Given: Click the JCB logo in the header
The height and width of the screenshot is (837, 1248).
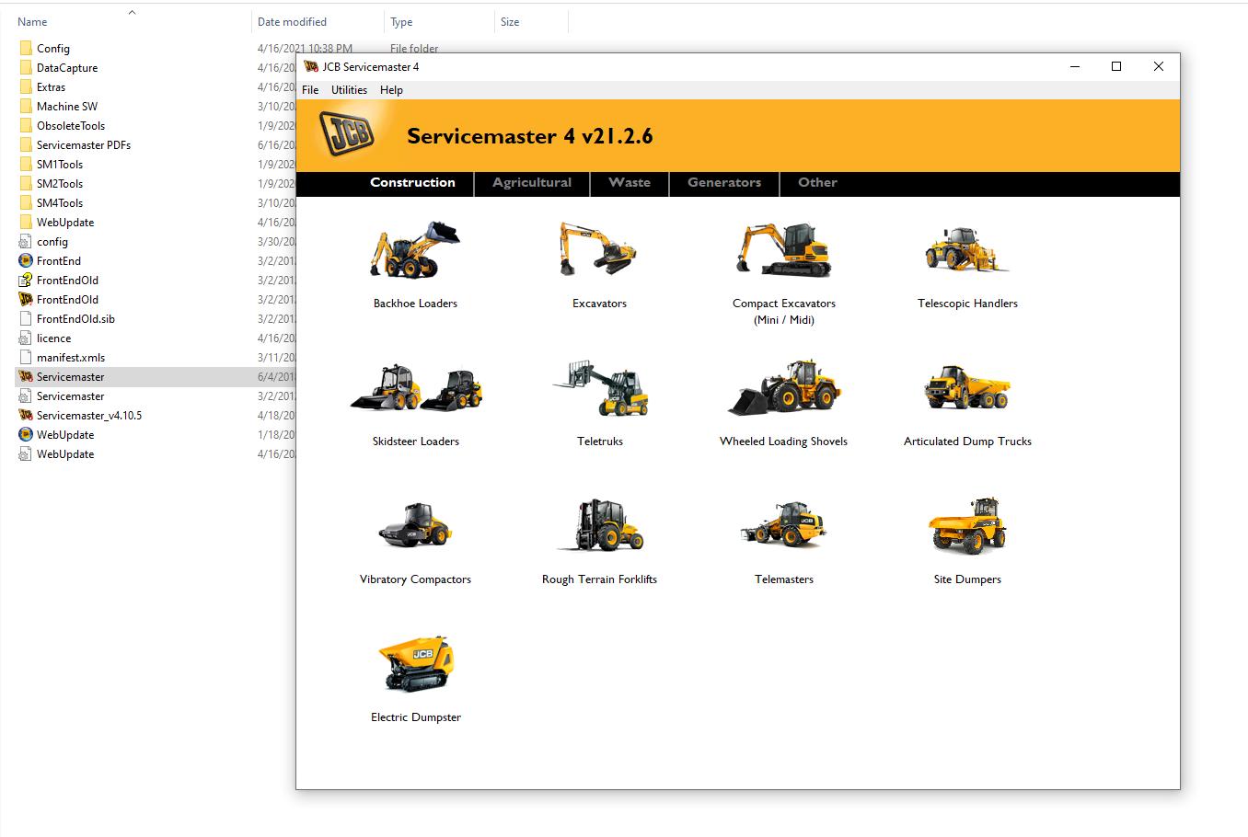Looking at the screenshot, I should coord(345,133).
